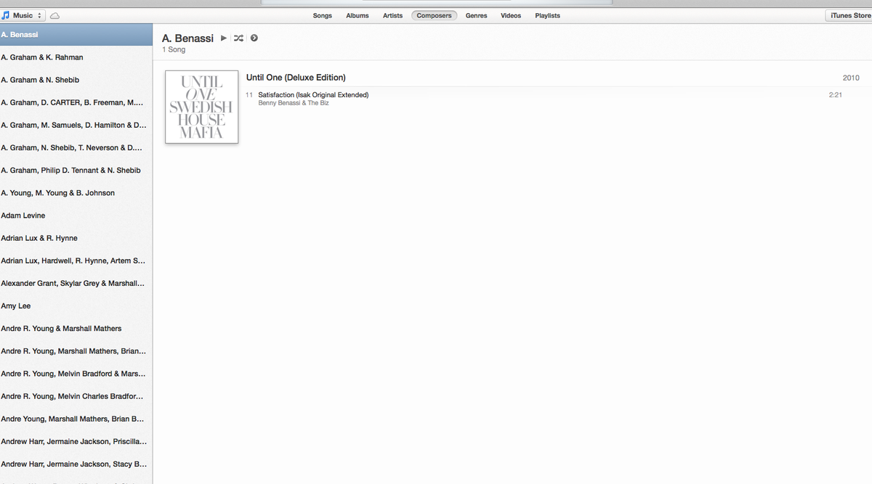Go to the Videos tab

click(x=511, y=15)
